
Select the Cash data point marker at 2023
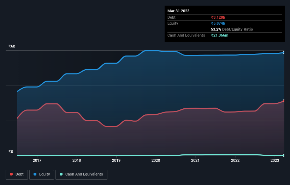pos(284,155)
